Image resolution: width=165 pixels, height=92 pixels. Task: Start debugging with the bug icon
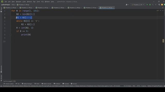tap(150, 5)
